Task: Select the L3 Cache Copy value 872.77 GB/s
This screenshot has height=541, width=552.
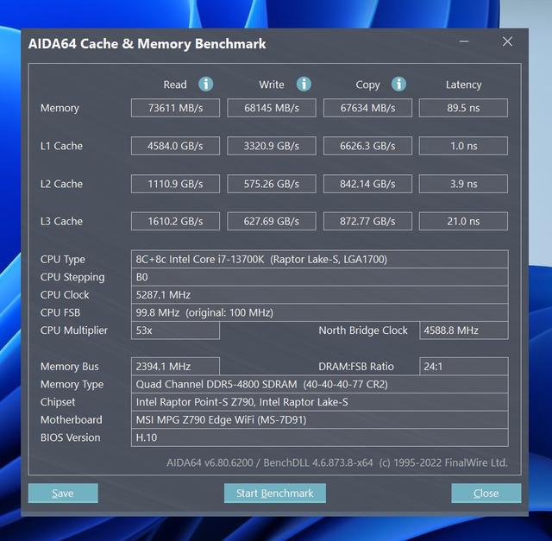Action: (x=367, y=221)
